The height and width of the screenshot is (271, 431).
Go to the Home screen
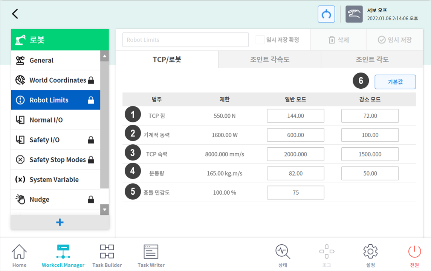(x=19, y=255)
